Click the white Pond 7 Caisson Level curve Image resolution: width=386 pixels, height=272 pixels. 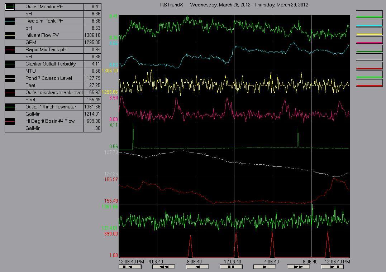click(234, 162)
